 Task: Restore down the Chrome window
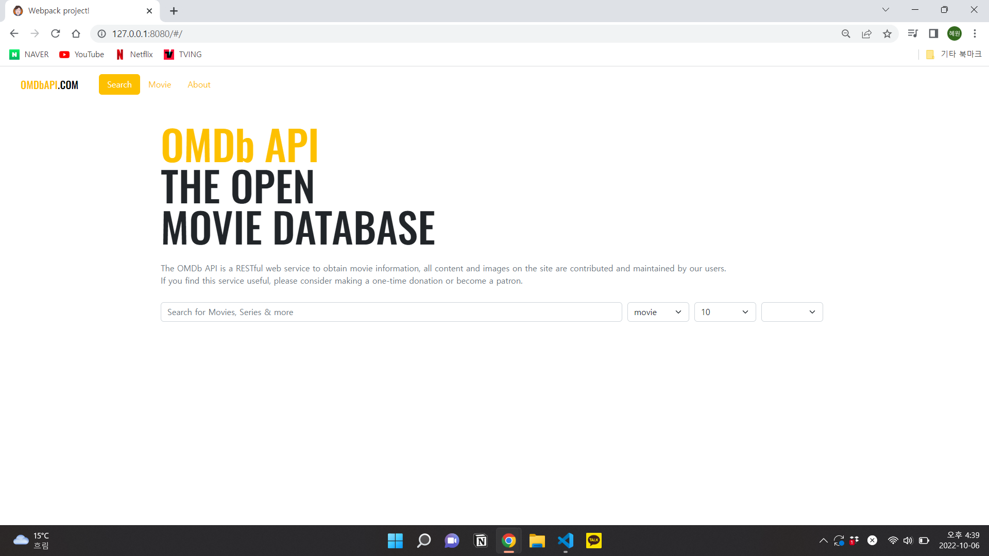(944, 10)
